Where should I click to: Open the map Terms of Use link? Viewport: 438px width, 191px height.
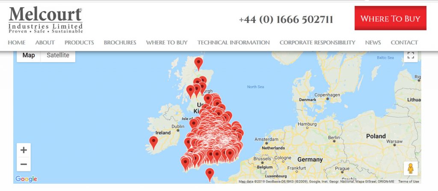[408, 182]
